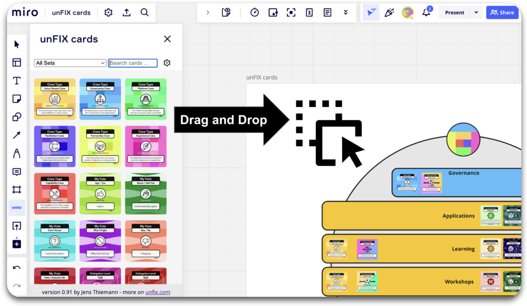Select the Frame tool
This screenshot has width=527, height=306.
[16, 190]
